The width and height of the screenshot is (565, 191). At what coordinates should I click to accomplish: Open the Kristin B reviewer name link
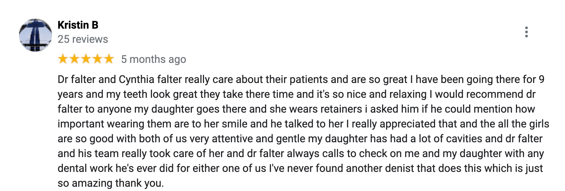tap(78, 25)
